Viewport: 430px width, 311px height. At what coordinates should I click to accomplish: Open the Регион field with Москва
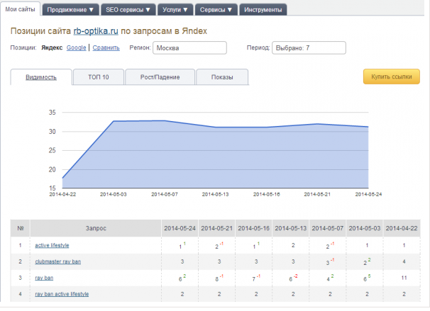tap(189, 47)
